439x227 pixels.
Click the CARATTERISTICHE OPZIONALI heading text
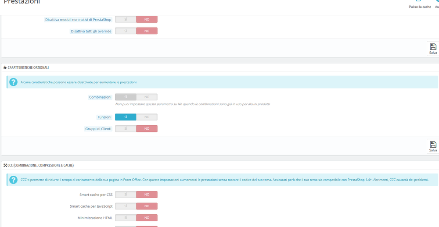tap(28, 67)
